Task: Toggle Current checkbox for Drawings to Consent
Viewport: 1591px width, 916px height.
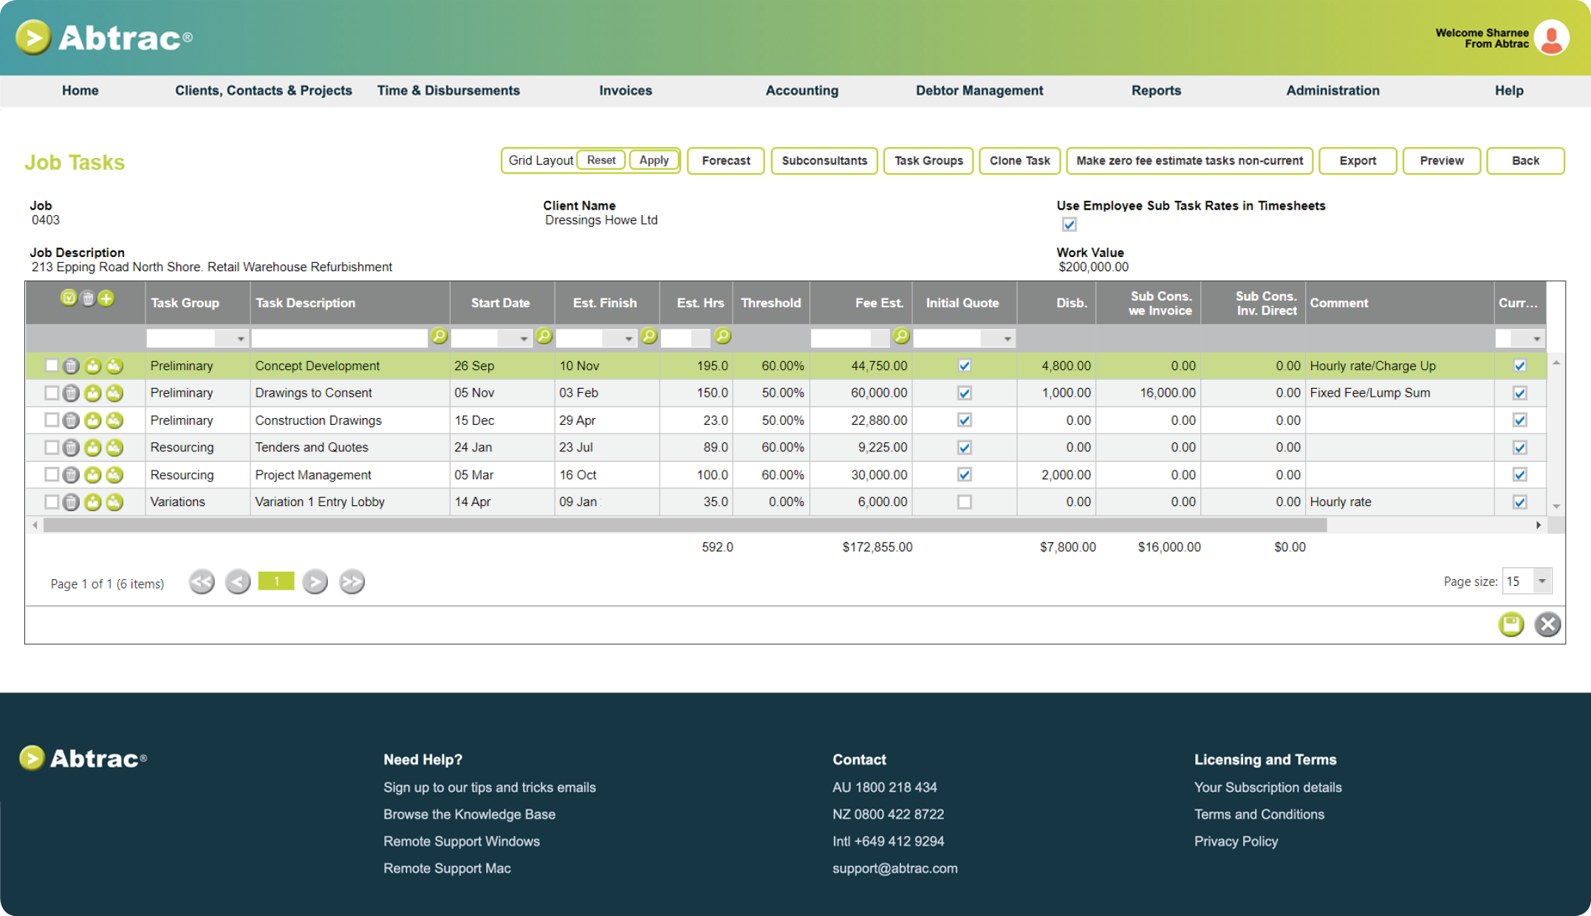Action: [1520, 393]
